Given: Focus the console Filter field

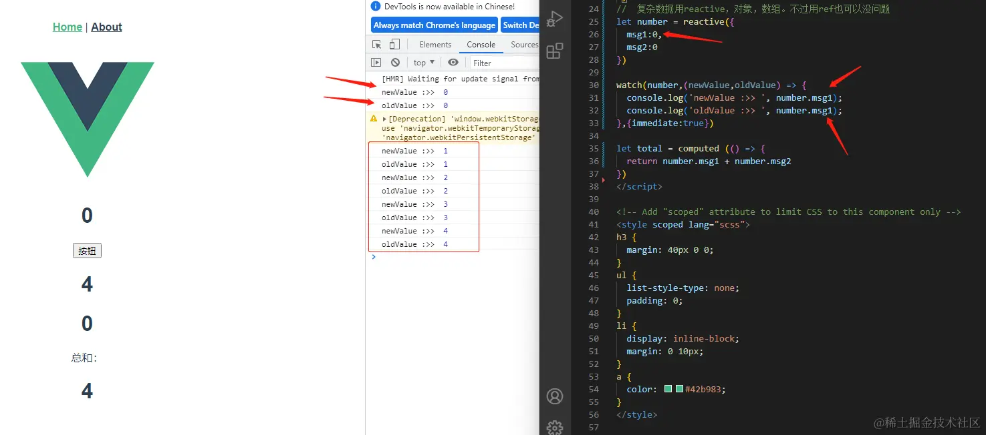Looking at the screenshot, I should click(x=505, y=63).
